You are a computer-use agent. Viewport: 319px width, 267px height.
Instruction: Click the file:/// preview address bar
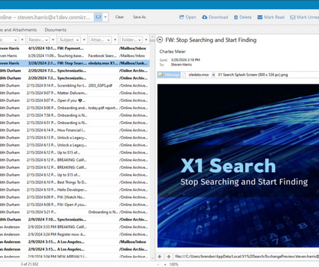tap(246, 257)
